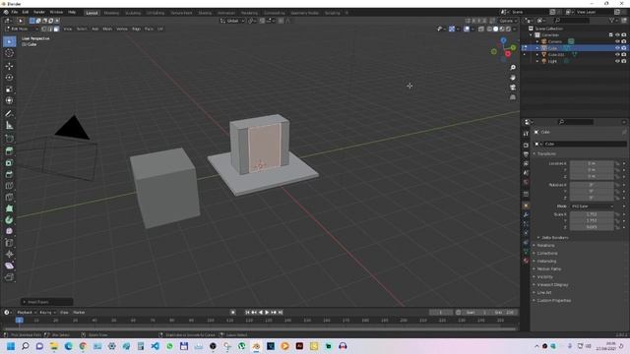The width and height of the screenshot is (630, 354).
Task: Open the viewport Options dropdown
Action: click(x=508, y=21)
